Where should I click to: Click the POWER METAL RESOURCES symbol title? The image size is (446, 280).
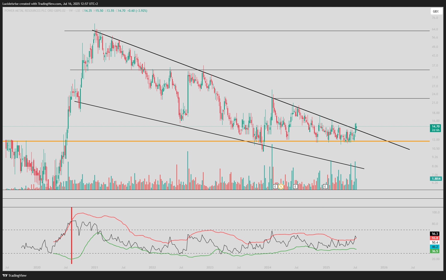click(x=35, y=11)
